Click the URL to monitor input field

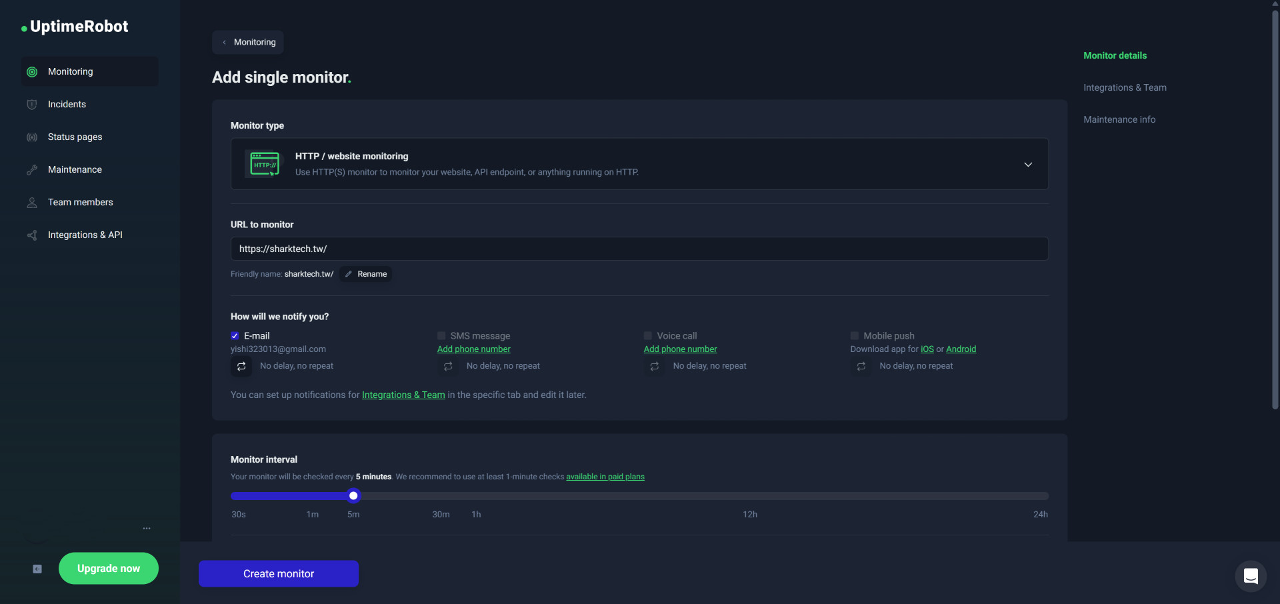[x=639, y=249]
